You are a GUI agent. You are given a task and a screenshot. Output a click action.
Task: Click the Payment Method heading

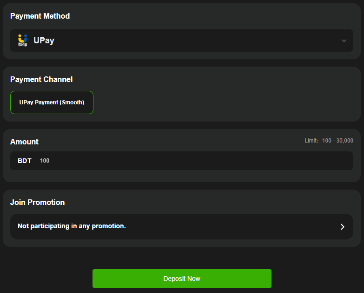40,16
